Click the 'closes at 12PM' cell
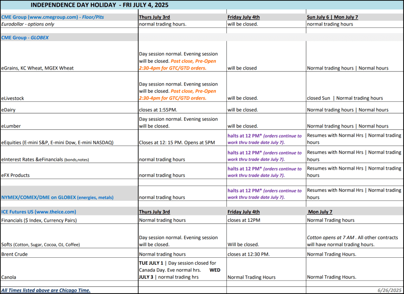 pos(244,220)
